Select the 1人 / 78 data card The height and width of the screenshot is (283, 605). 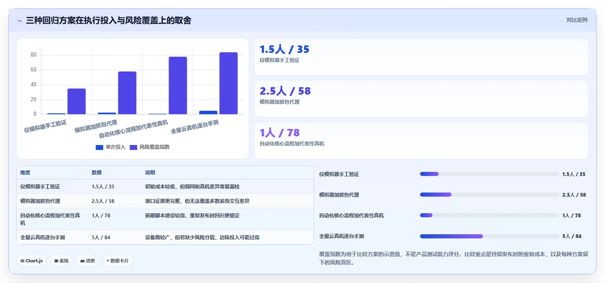pos(421,140)
